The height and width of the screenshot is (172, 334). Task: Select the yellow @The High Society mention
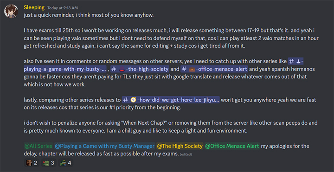pos(180,146)
